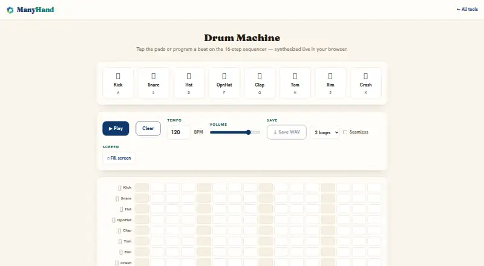Screen dimensions: 484x266
Task: Tap the Snare drum pad
Action: pyautogui.click(x=154, y=83)
